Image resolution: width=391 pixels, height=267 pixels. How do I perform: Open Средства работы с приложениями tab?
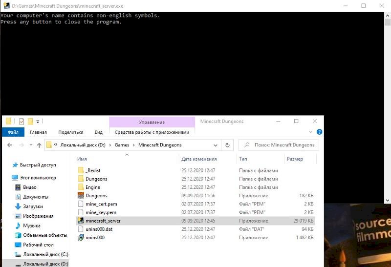pyautogui.click(x=152, y=132)
